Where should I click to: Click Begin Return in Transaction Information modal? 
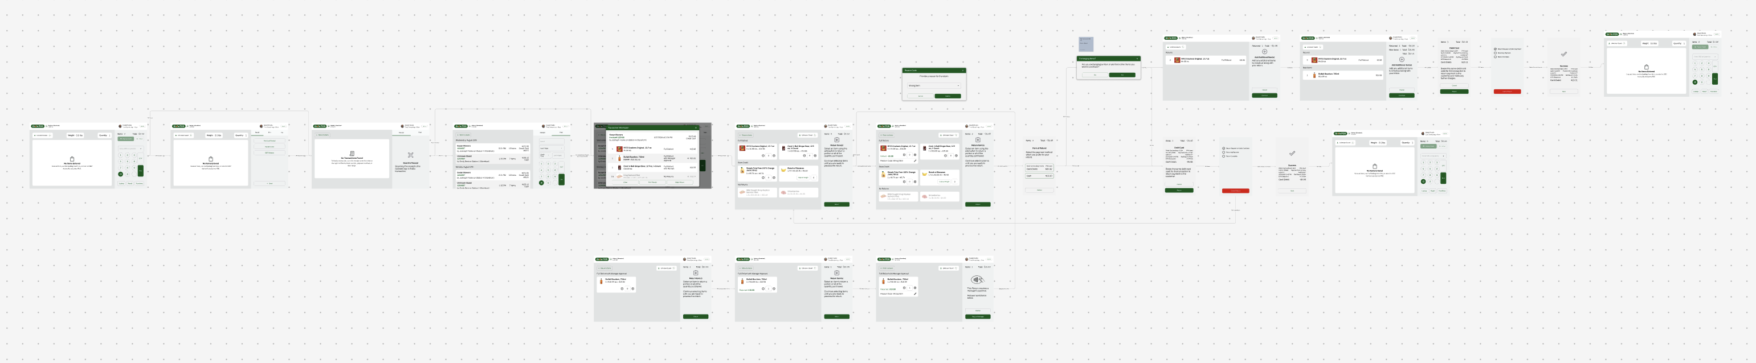click(680, 183)
